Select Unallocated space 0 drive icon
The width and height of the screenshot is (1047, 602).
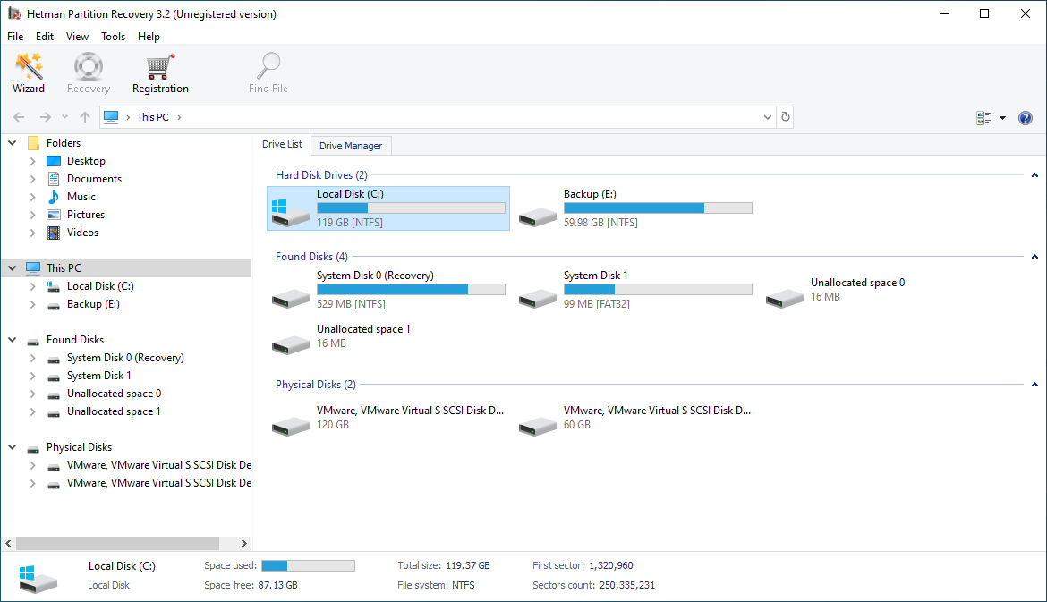click(785, 297)
